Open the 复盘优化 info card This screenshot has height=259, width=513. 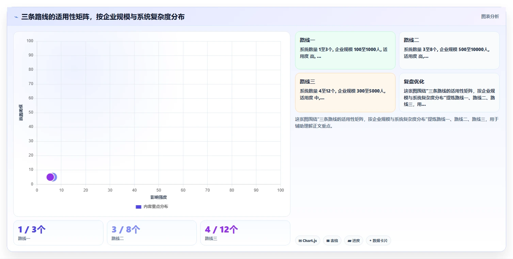(x=449, y=93)
